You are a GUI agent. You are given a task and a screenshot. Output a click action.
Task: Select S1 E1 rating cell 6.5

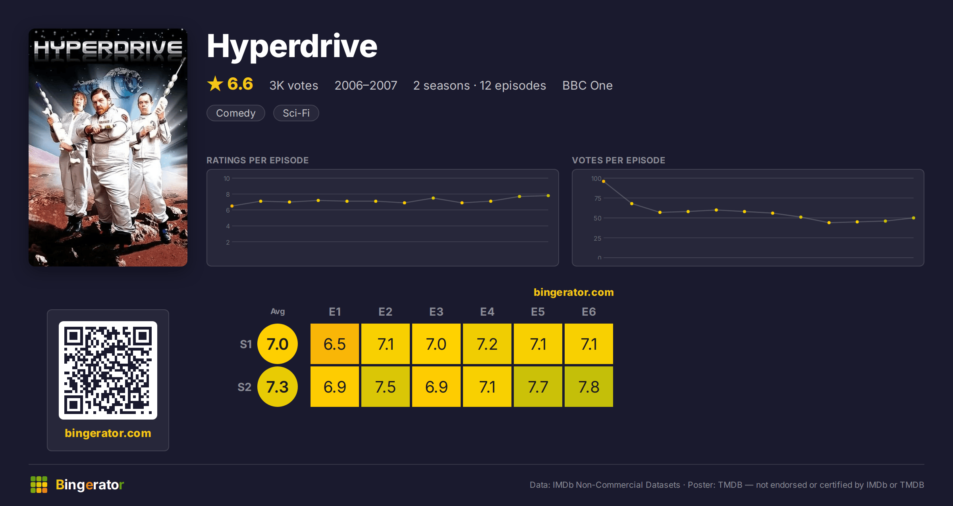pyautogui.click(x=335, y=344)
